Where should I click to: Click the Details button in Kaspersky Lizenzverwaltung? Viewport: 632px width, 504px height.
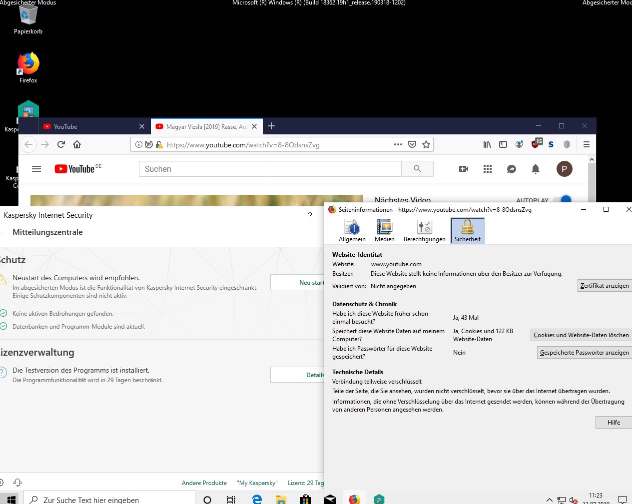point(297,375)
